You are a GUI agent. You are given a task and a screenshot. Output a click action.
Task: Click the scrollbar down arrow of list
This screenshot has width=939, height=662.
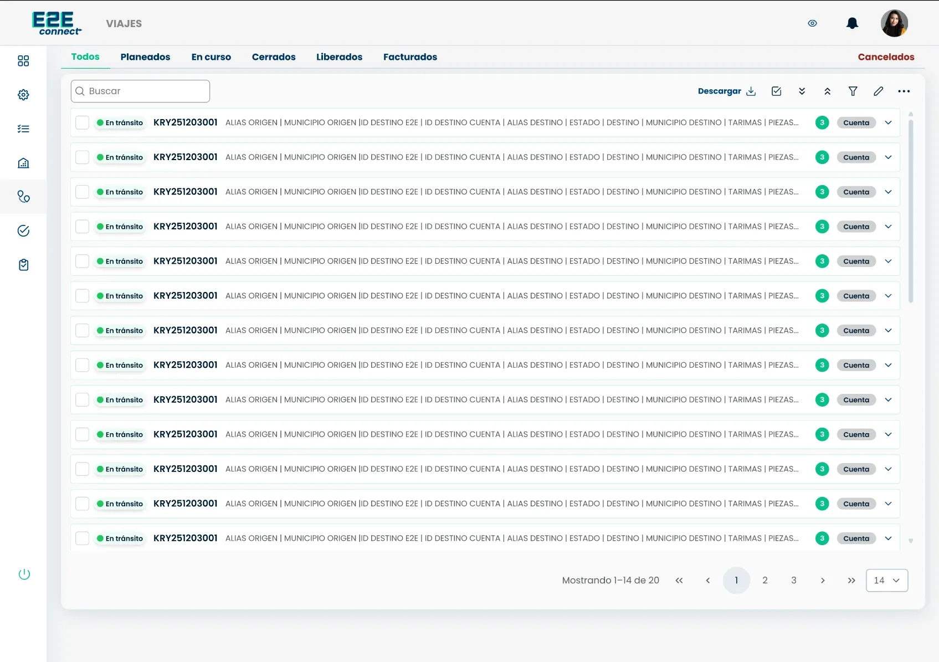click(911, 541)
